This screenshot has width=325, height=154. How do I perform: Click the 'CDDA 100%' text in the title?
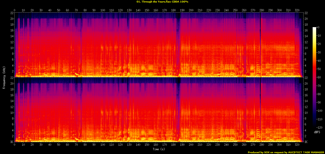180,2
